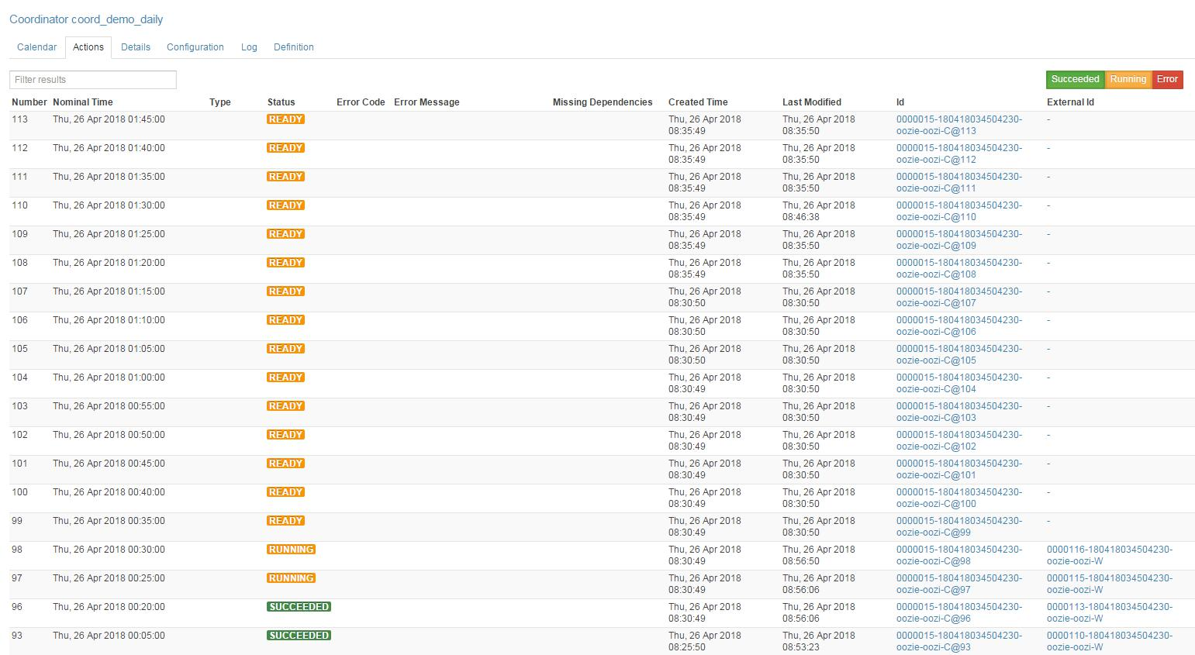Open external workflow link 0000110-180418034504230
The width and height of the screenshot is (1195, 655).
[1110, 642]
